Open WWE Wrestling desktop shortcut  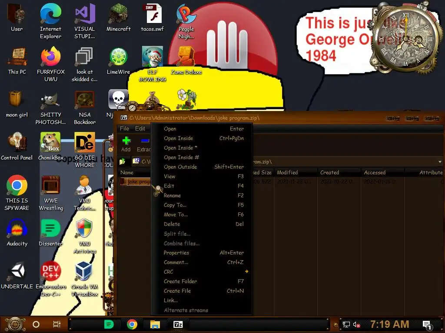coord(51,193)
